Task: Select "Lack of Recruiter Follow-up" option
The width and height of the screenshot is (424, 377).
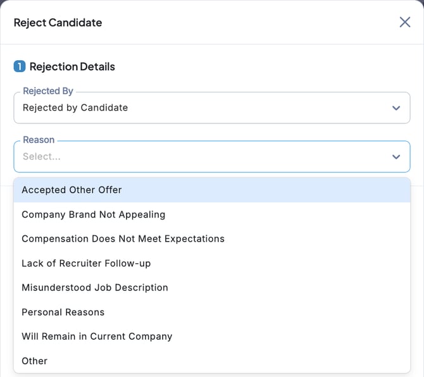Action: [86, 263]
